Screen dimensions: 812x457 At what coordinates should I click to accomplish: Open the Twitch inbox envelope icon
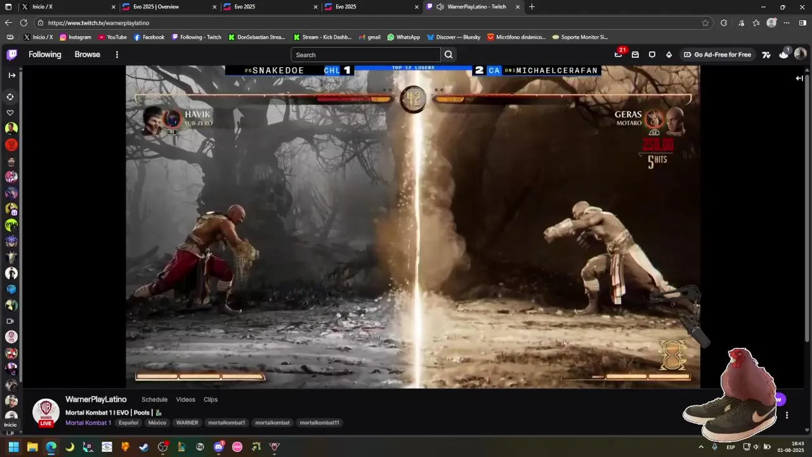(x=635, y=55)
